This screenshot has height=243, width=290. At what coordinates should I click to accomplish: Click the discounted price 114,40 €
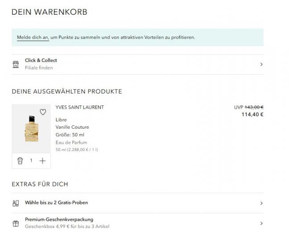tap(253, 114)
